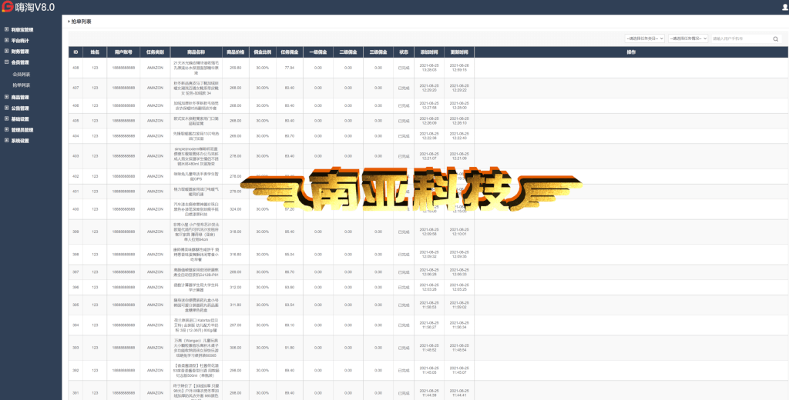Select table row with ID 408
Screen dimensions: 789x400
click(x=425, y=68)
